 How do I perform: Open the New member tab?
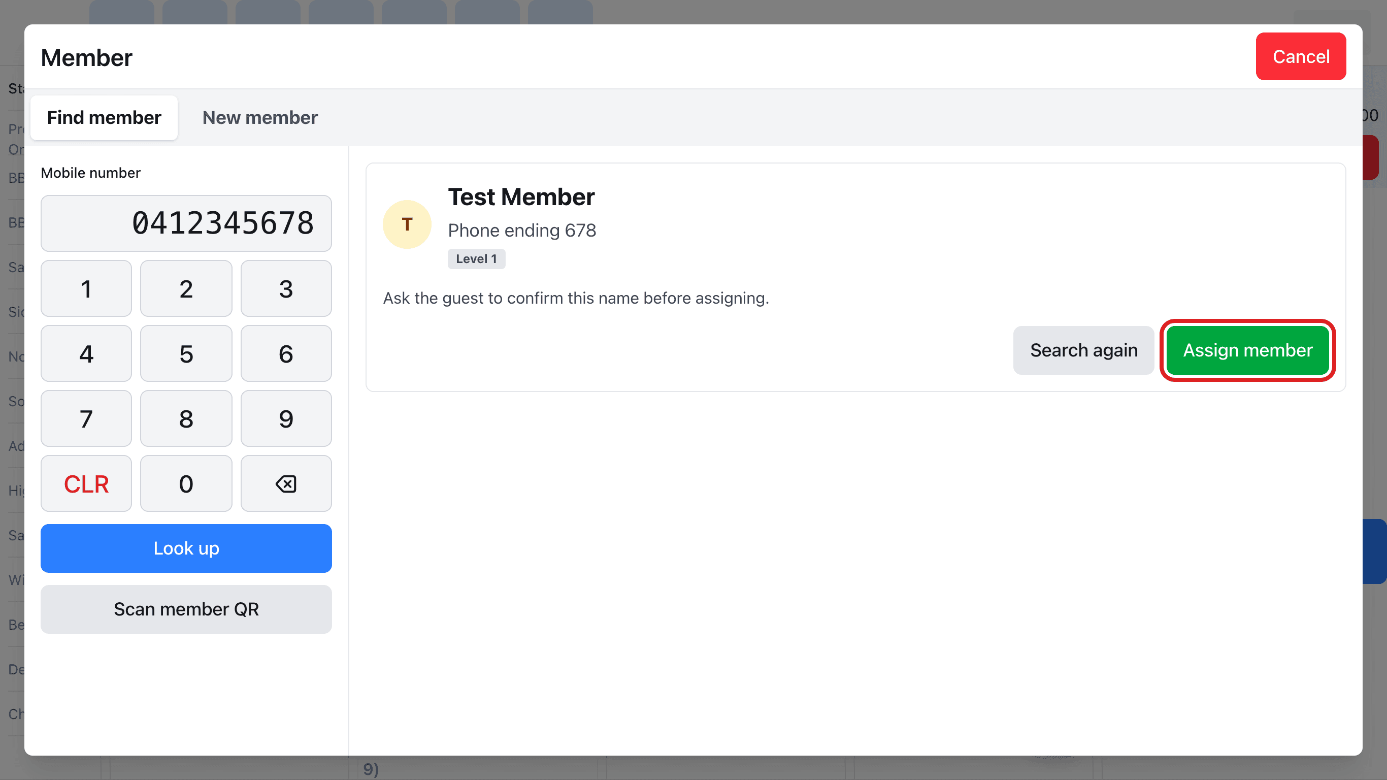260,117
